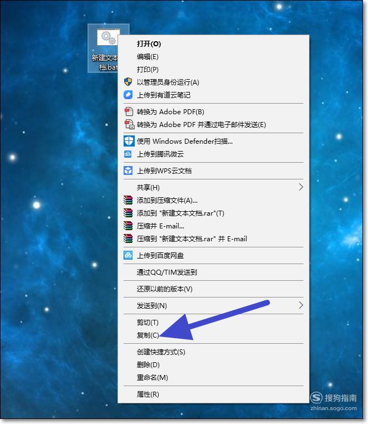The image size is (368, 424).
Task: Click the Youdao cloud note icon
Action: [x=128, y=95]
